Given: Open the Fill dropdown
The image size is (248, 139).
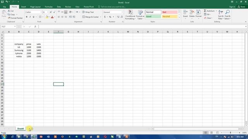Looking at the screenshot, I should click(207, 15).
